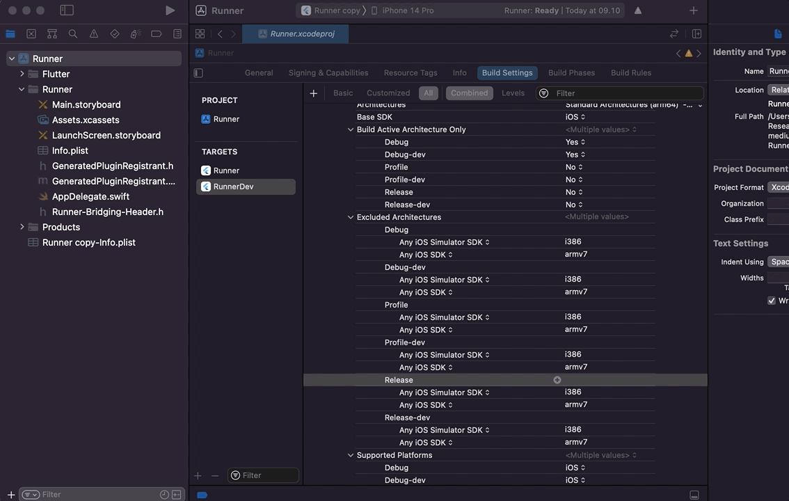Show recently modified files filter
The width and height of the screenshot is (789, 501).
coord(164,495)
